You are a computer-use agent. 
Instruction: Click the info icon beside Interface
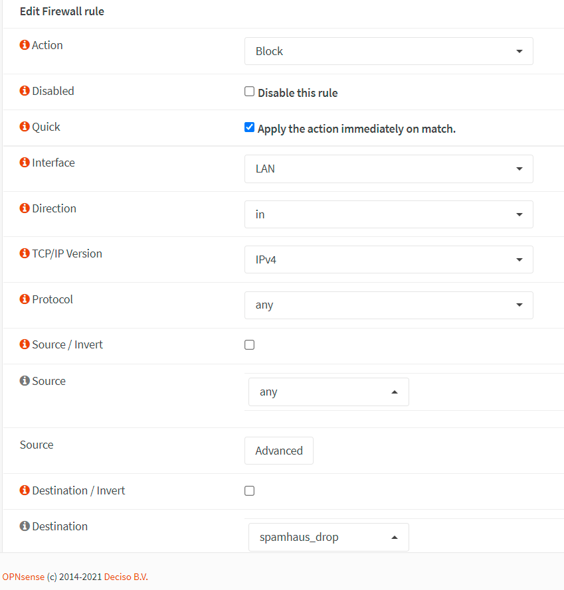coord(25,163)
